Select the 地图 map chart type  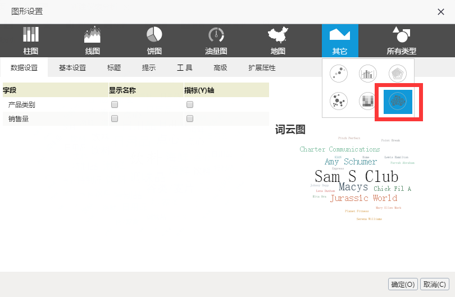(277, 40)
